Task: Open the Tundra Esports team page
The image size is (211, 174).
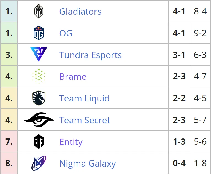Action: [90, 55]
